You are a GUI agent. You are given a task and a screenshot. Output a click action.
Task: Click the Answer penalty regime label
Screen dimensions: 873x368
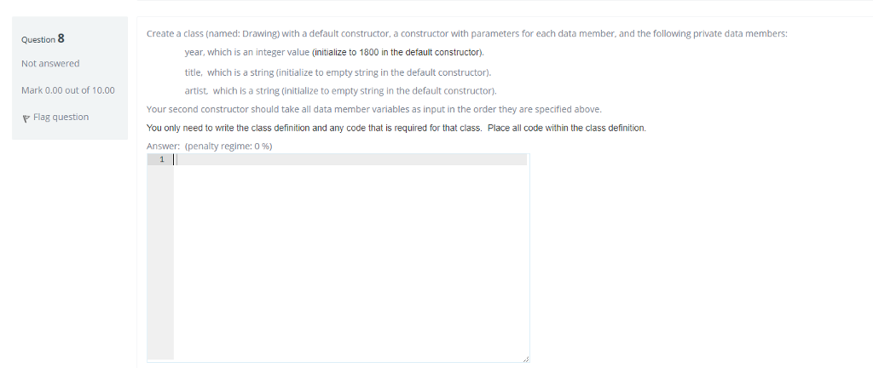click(210, 147)
